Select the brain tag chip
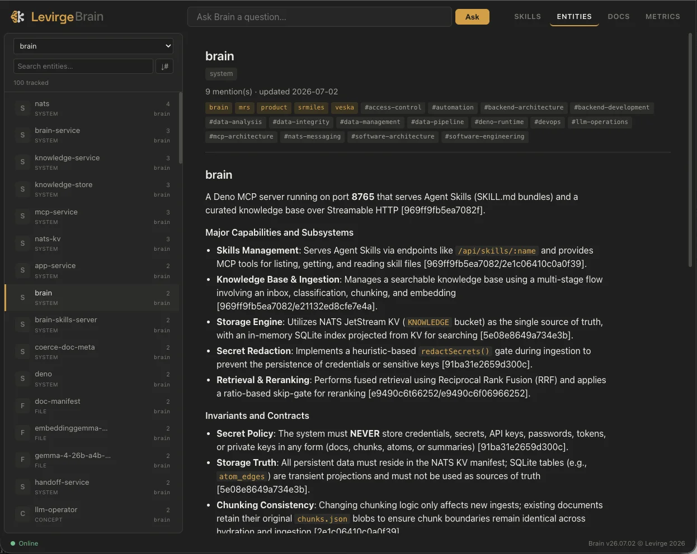This screenshot has height=554, width=697. 219,107
